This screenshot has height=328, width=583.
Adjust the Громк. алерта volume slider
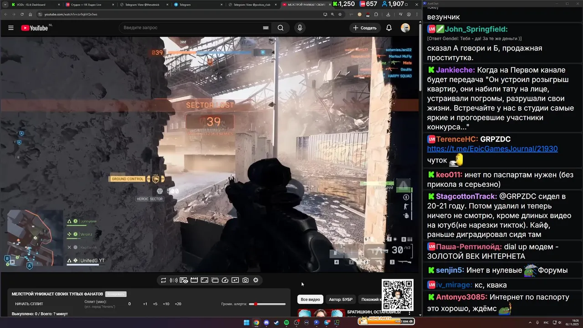click(268, 304)
